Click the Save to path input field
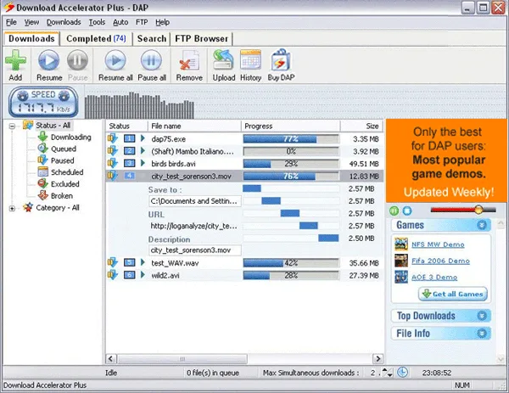 195,201
